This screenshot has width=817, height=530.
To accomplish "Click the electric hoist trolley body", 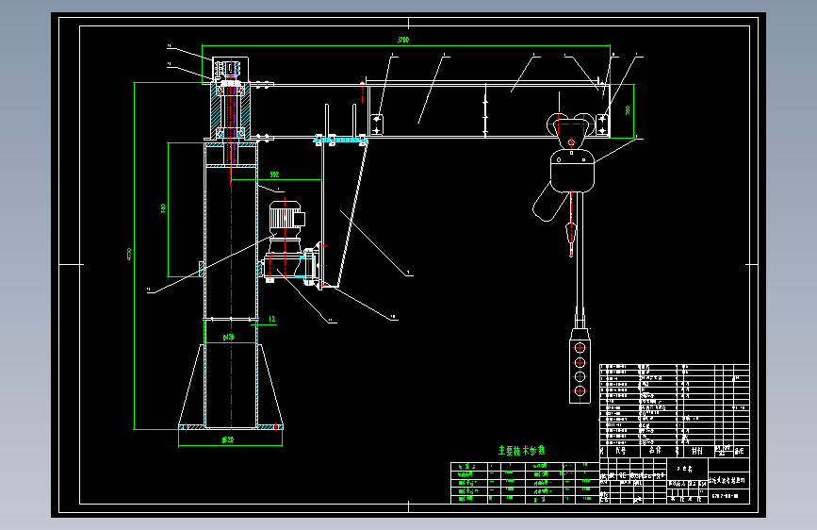I will click(572, 171).
